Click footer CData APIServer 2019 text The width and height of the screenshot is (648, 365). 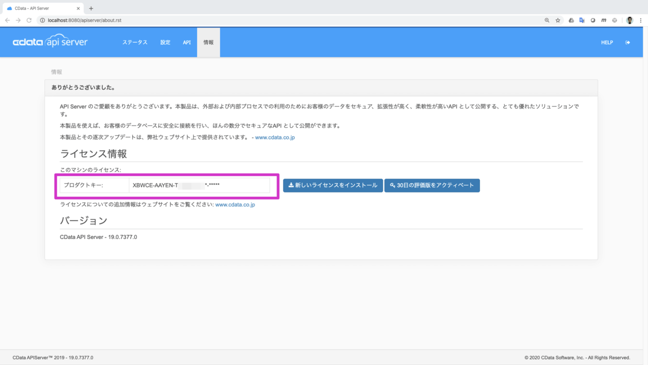click(x=53, y=357)
